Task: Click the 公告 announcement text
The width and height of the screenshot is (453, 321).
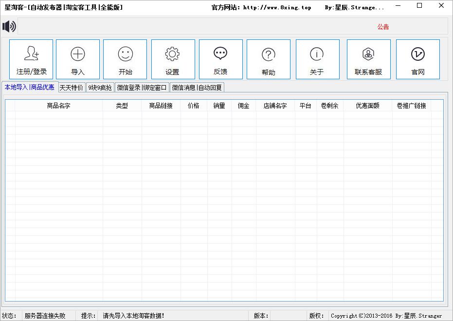Action: pyautogui.click(x=383, y=27)
